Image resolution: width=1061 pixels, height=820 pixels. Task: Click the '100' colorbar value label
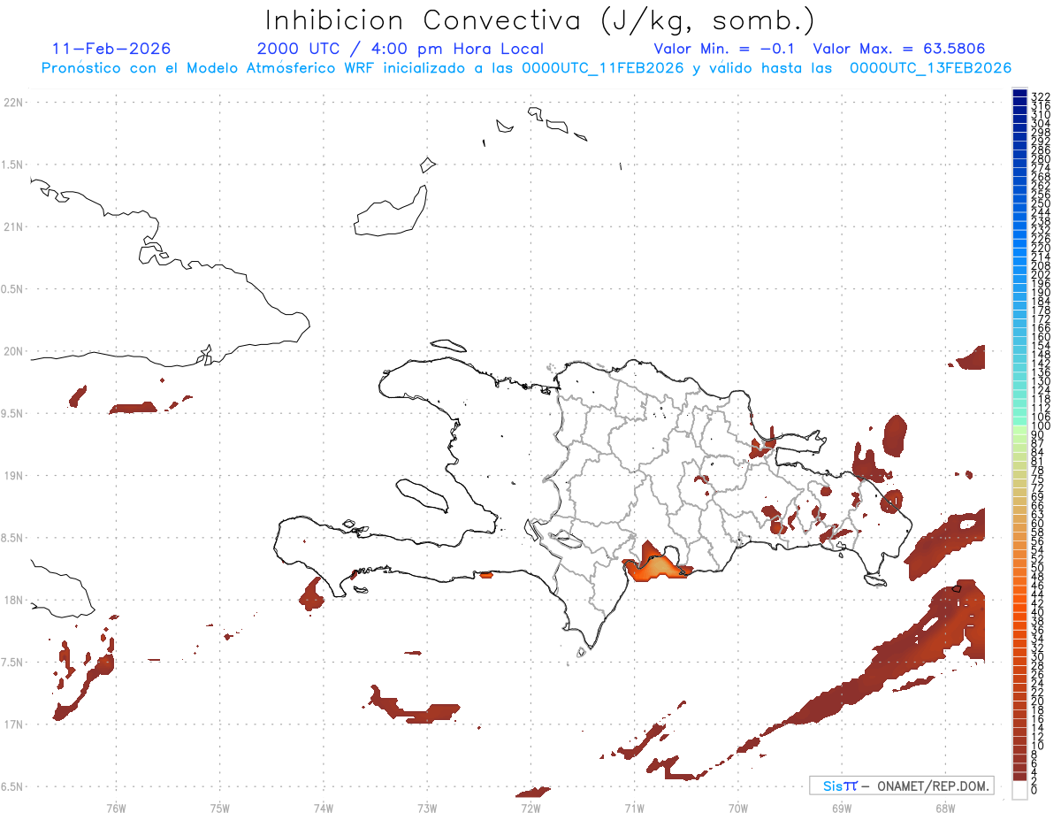(1041, 427)
